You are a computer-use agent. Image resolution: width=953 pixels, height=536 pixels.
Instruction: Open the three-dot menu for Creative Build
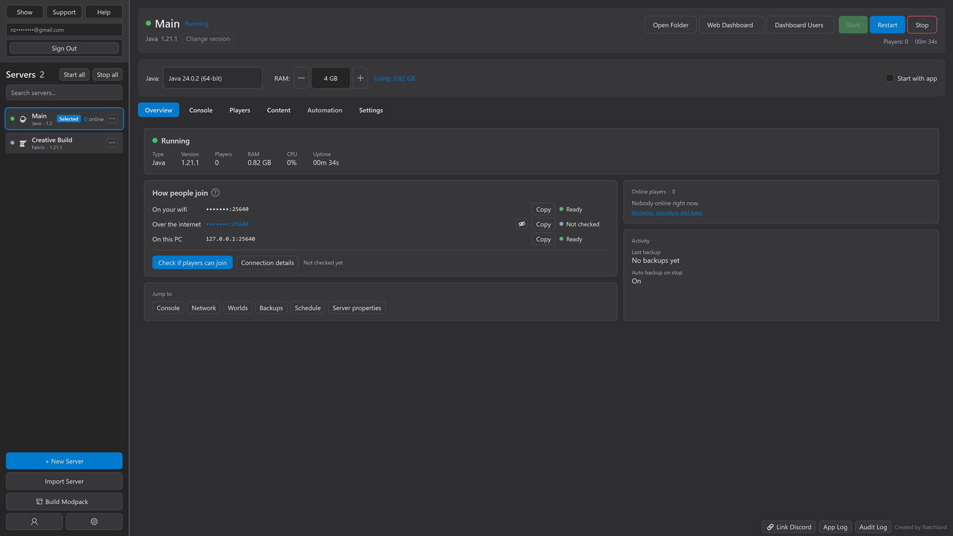pyautogui.click(x=112, y=142)
